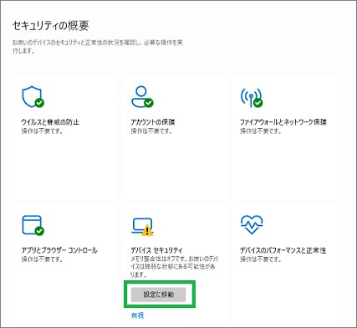Click 操作は不要です under ファイアウォールとネットワーク保護
This screenshot has height=328, width=357.
pos(261,131)
